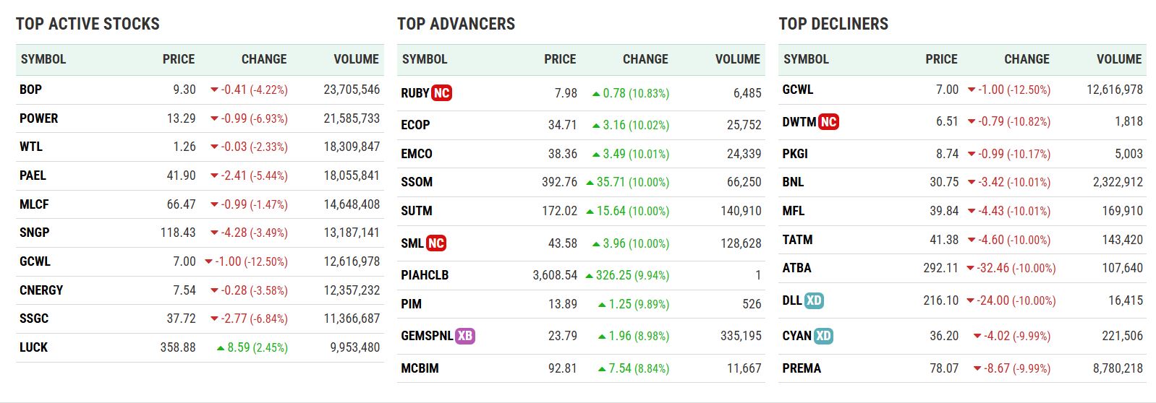Click the XD badge beside DLL
The width and height of the screenshot is (1156, 403).
(x=814, y=300)
